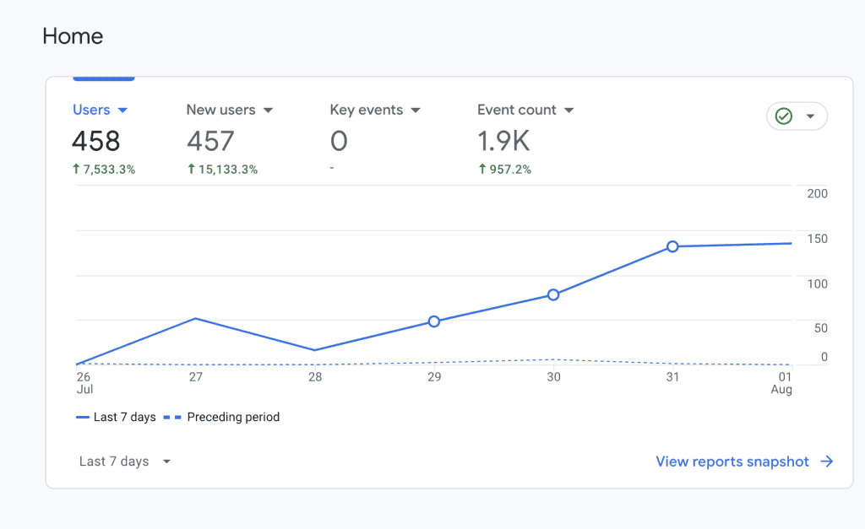This screenshot has width=865, height=529.
Task: Click the green 957.2% increase indicator
Action: (504, 169)
